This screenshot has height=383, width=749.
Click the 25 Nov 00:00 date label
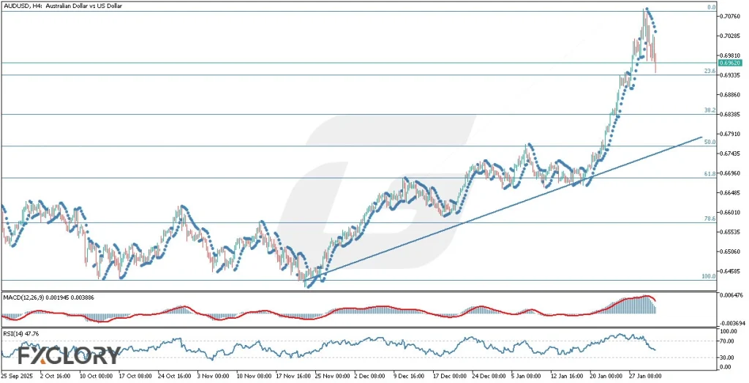[333, 376]
